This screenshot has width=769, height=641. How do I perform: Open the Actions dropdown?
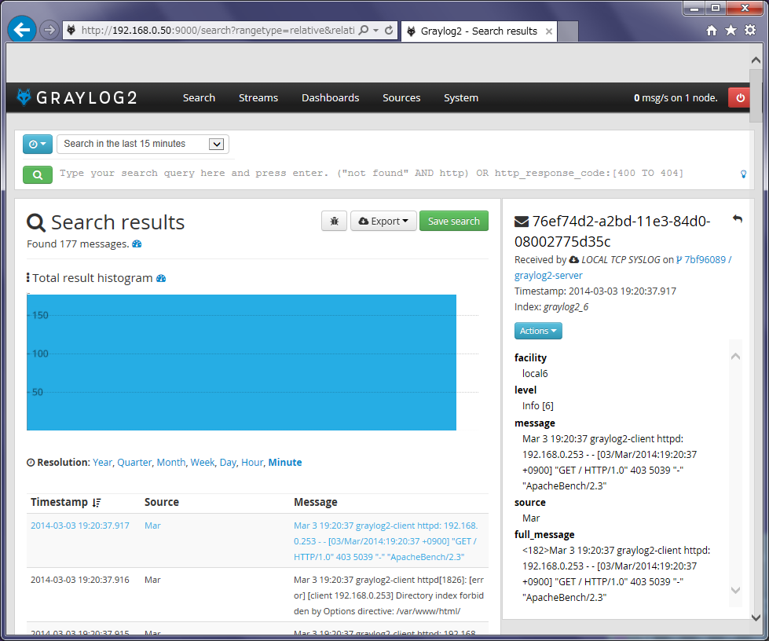coord(538,331)
